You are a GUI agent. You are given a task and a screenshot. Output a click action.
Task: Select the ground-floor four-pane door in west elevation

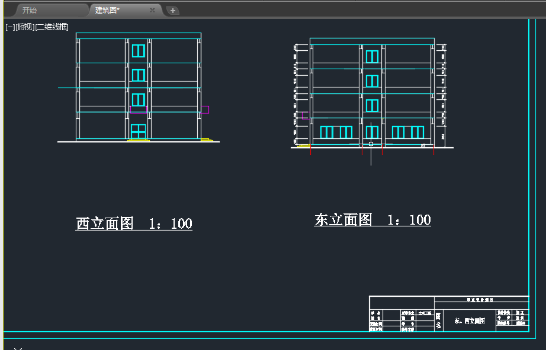point(138,132)
